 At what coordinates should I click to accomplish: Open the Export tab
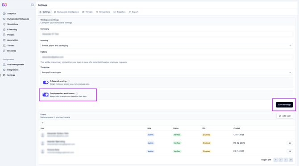[133, 12]
